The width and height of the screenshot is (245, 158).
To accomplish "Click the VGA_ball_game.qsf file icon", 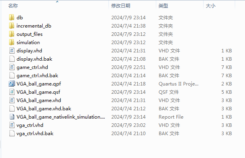I will pos(12,92).
